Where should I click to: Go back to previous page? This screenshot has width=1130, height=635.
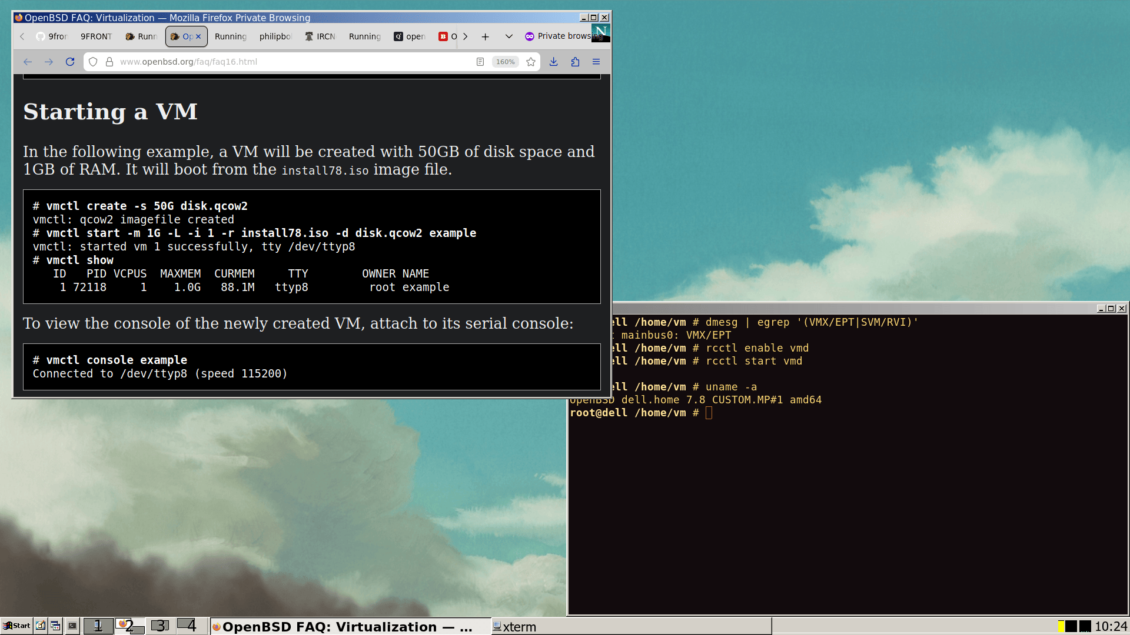(28, 62)
